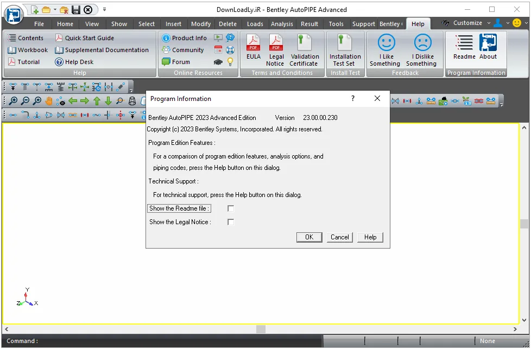The width and height of the screenshot is (531, 349).
Task: Click the I Dislike Something frowning face
Action: (x=421, y=50)
